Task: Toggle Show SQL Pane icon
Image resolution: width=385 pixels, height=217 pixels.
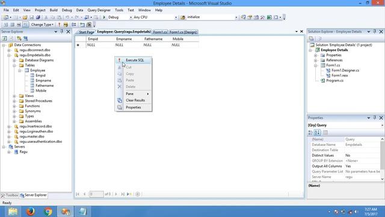Action: click(x=19, y=25)
